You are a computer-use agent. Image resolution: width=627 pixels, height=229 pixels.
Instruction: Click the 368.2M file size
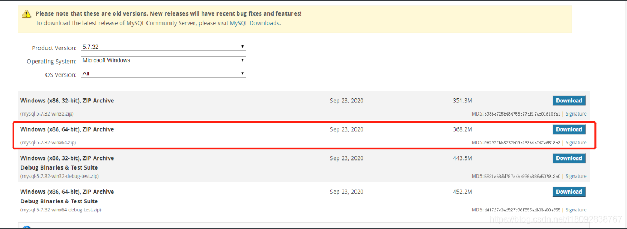click(463, 129)
